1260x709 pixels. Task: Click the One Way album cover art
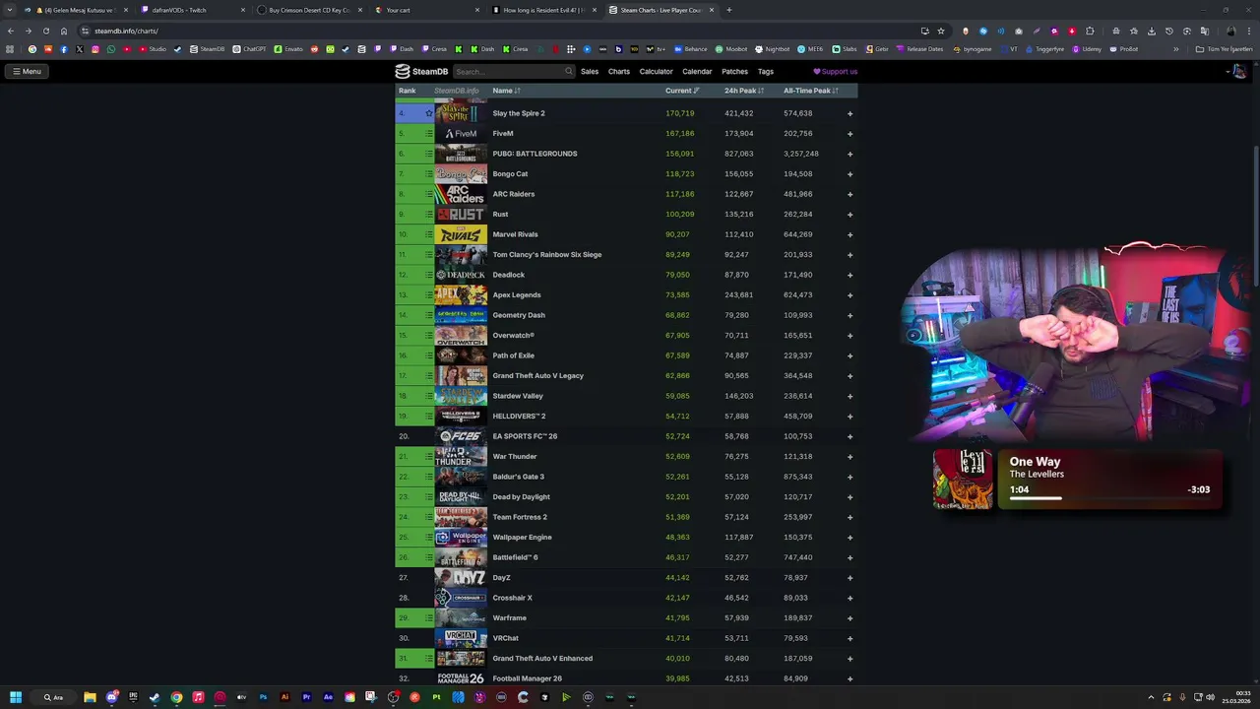963,480
